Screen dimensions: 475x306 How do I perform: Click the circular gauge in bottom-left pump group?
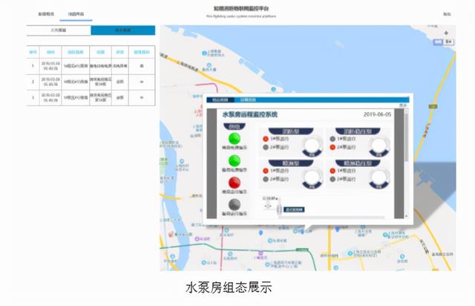pos(312,178)
